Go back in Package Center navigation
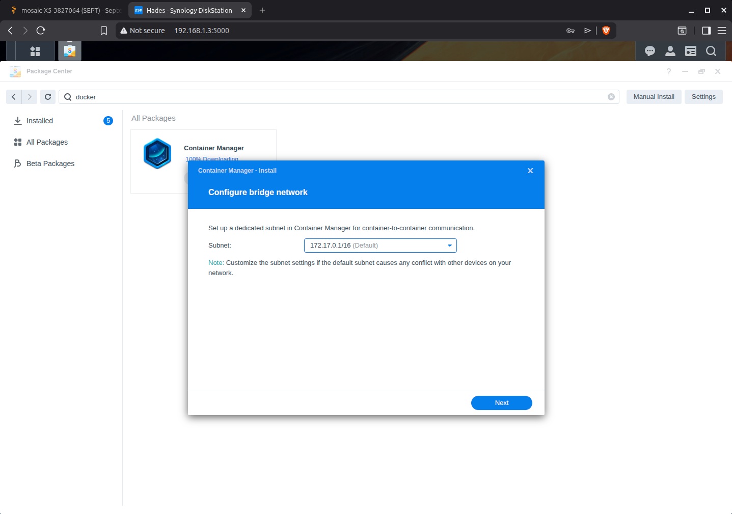This screenshot has width=732, height=514. coord(14,97)
